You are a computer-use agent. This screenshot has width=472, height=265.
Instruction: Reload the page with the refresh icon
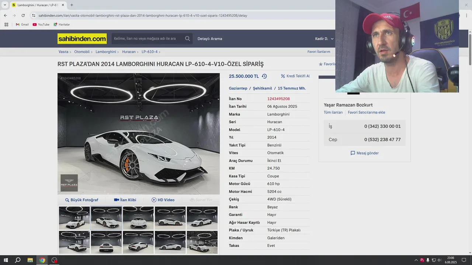pos(23,15)
